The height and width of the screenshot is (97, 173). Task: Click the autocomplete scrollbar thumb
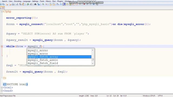pyautogui.click(x=92, y=59)
